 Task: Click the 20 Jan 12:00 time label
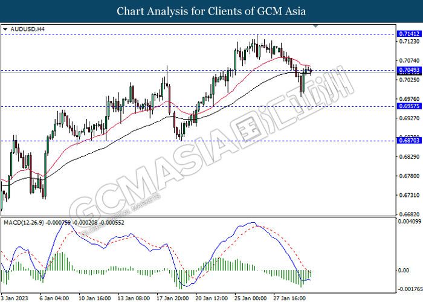(211, 298)
